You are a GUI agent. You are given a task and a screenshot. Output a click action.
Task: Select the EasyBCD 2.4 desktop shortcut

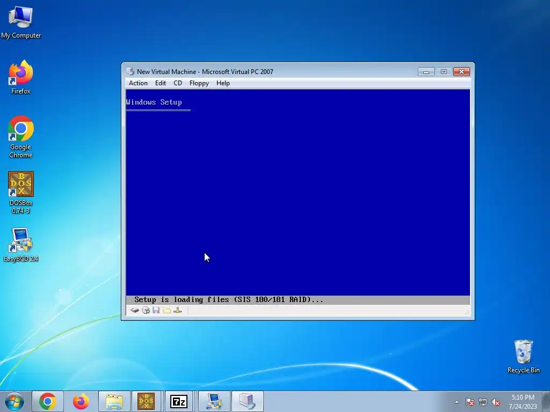pyautogui.click(x=21, y=245)
